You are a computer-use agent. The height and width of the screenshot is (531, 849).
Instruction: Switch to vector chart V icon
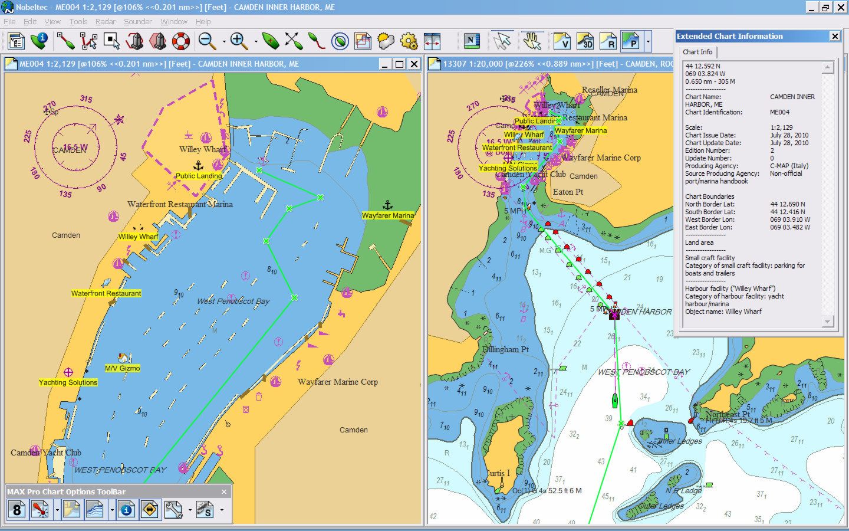pos(562,41)
